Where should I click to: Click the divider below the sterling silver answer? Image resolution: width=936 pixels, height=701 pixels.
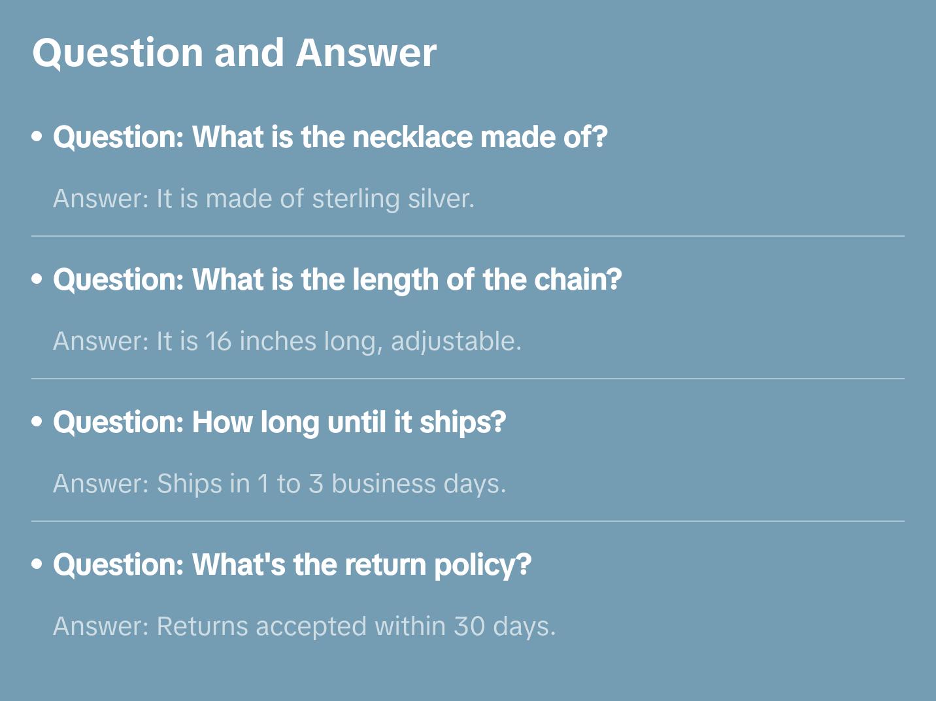click(468, 236)
